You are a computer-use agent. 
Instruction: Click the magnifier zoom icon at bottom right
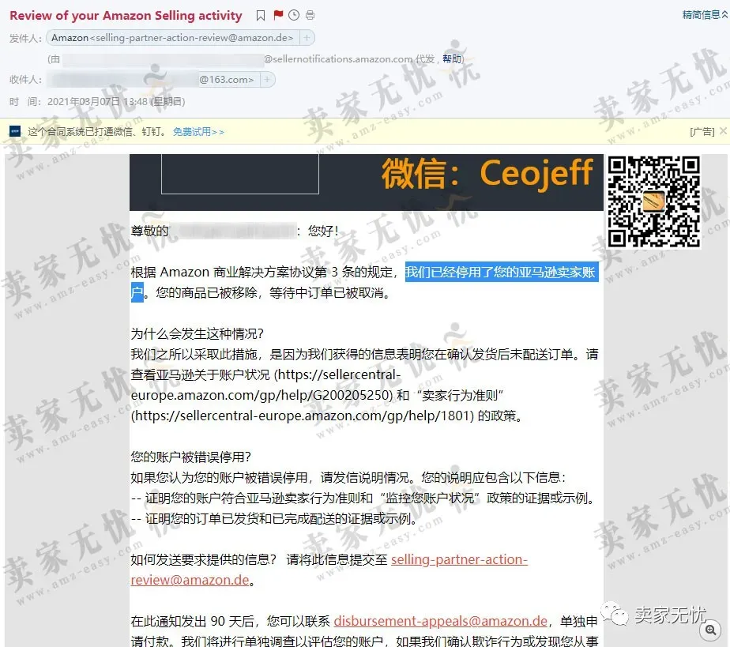coord(710,630)
